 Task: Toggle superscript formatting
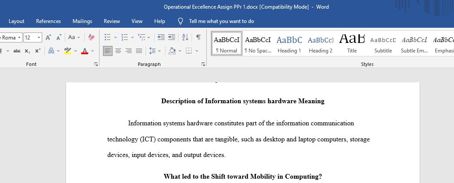pos(38,51)
